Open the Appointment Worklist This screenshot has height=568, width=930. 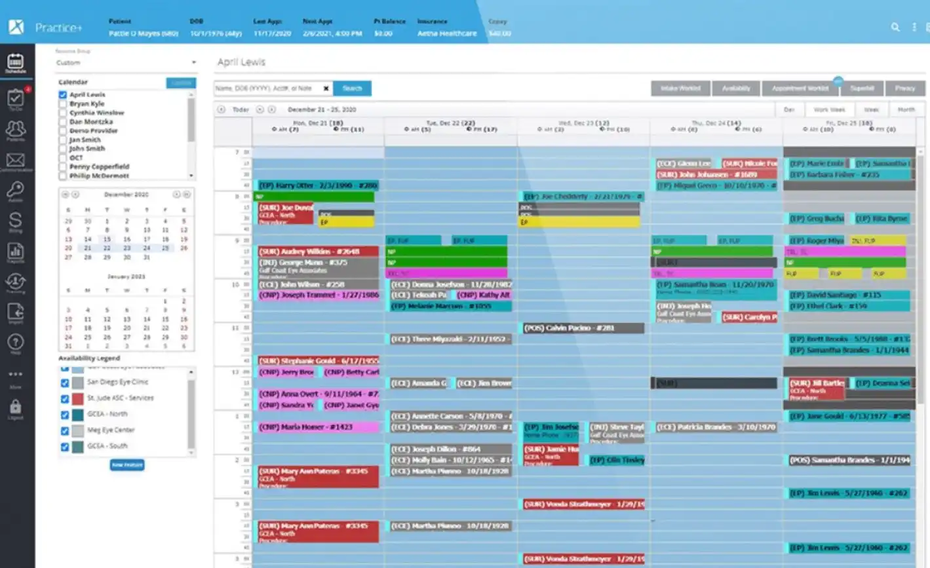pyautogui.click(x=800, y=88)
